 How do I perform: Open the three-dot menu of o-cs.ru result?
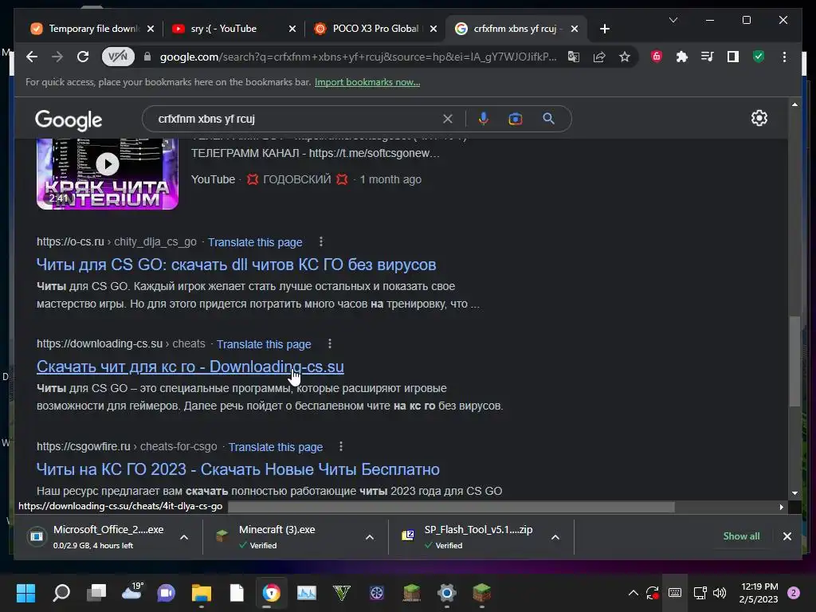(321, 241)
